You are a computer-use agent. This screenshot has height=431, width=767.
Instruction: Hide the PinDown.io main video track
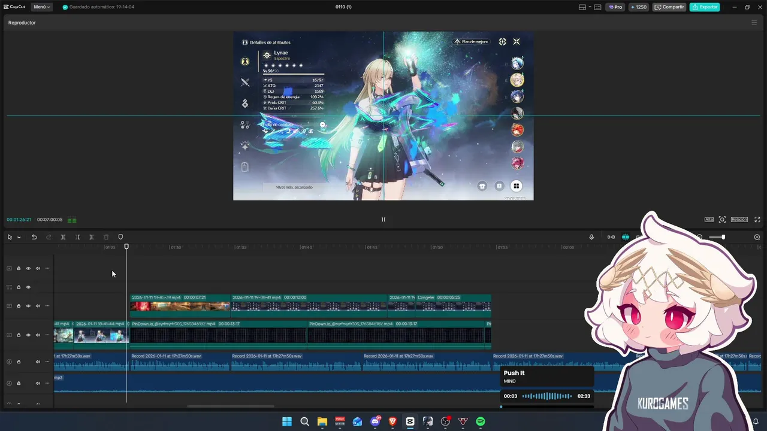28,335
